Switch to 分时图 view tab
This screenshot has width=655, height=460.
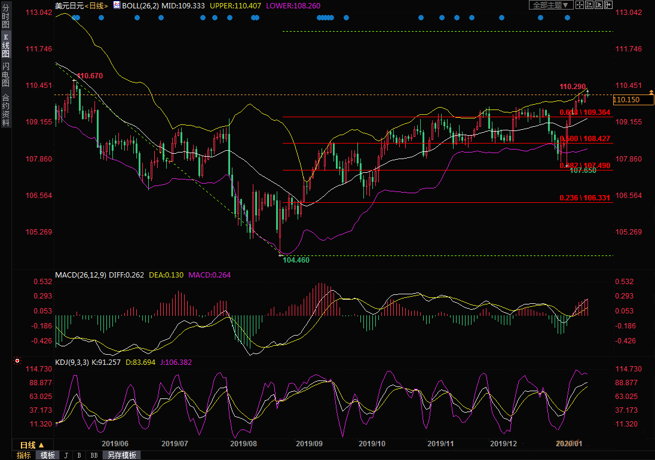pos(5,18)
